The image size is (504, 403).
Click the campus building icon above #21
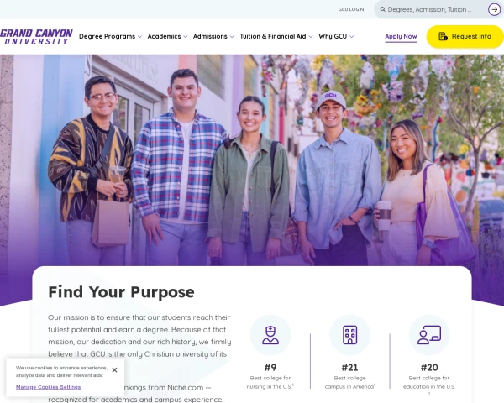click(x=349, y=335)
